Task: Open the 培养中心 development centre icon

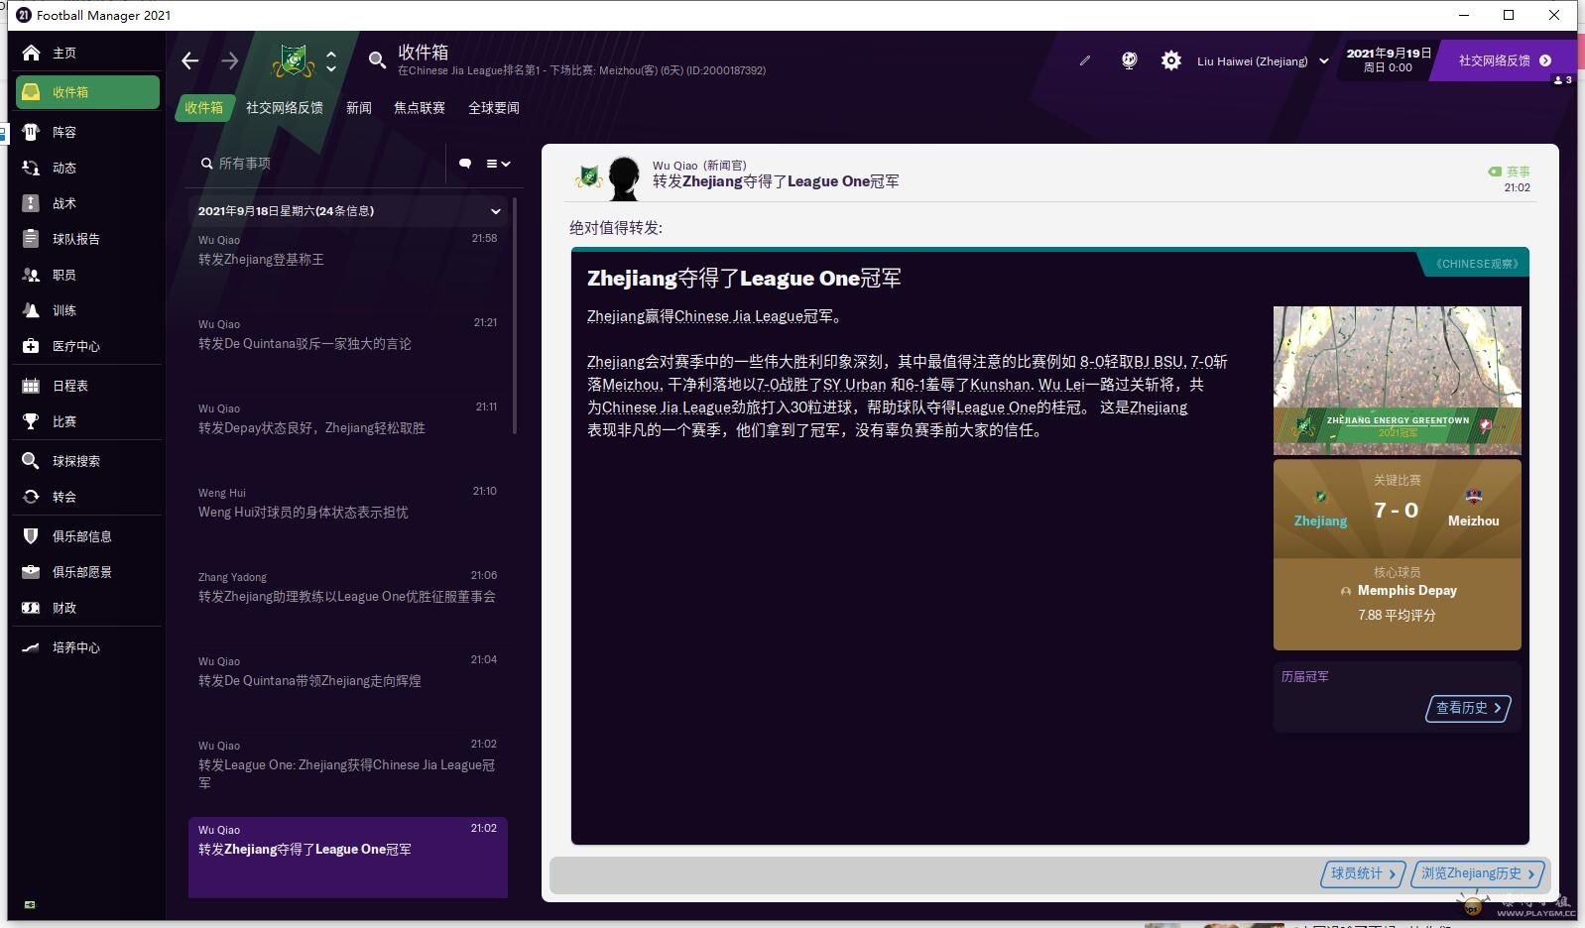Action: (31, 647)
